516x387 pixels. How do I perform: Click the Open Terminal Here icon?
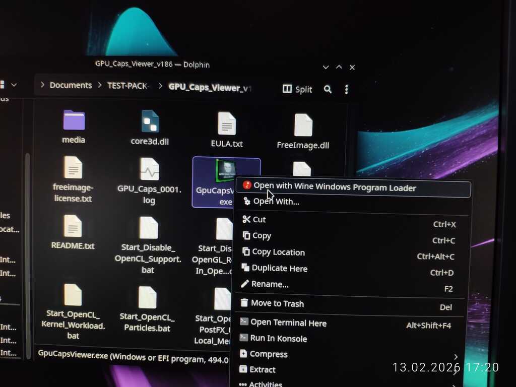[244, 321]
